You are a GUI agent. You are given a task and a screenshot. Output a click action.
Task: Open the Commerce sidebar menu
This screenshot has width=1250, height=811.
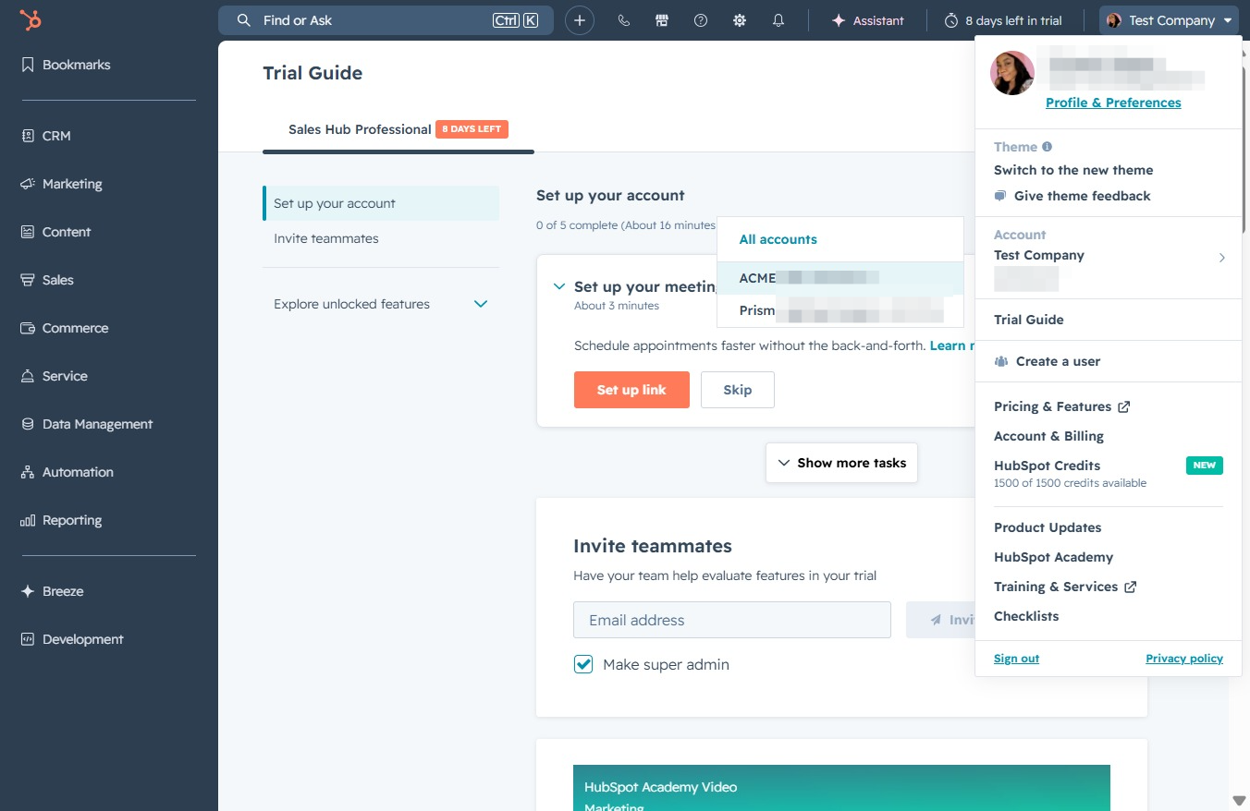[65, 328]
